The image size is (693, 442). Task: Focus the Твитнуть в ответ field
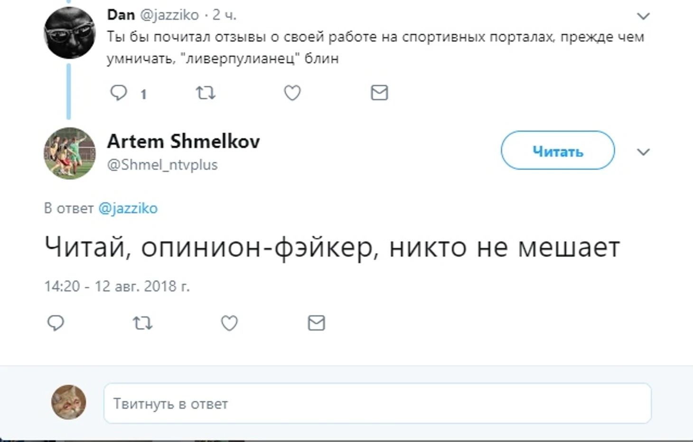click(x=377, y=404)
